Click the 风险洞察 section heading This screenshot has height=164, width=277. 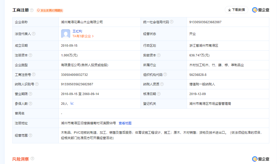pos(20,159)
